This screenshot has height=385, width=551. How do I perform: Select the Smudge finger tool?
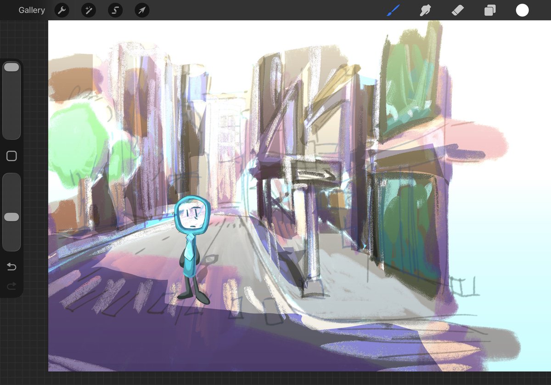[425, 10]
